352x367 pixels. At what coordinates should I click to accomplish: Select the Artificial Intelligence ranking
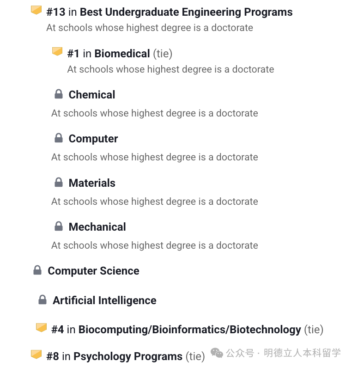104,300
